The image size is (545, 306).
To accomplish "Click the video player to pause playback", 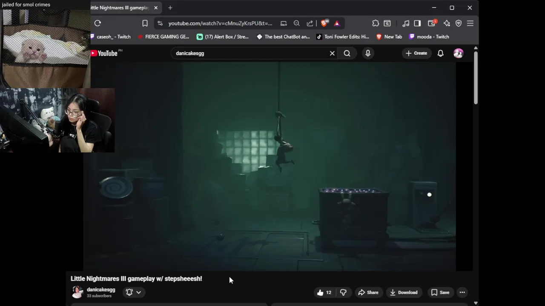I will (270, 166).
